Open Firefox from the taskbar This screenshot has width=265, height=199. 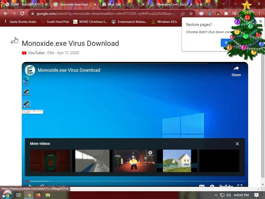tap(38, 195)
